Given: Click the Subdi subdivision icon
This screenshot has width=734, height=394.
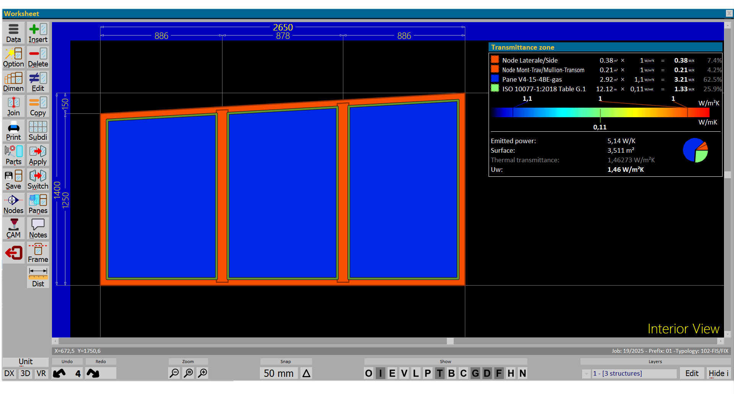Looking at the screenshot, I should [38, 131].
